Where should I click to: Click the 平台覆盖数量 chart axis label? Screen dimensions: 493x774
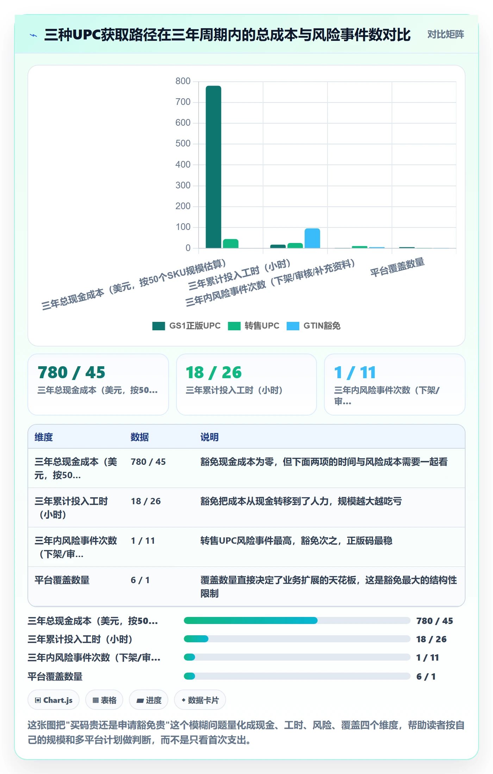(397, 267)
